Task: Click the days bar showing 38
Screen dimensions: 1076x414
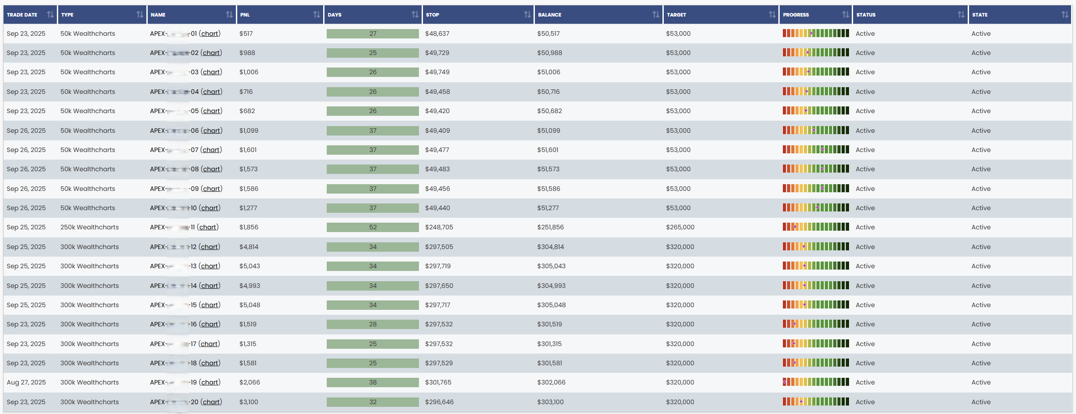Action: point(373,382)
